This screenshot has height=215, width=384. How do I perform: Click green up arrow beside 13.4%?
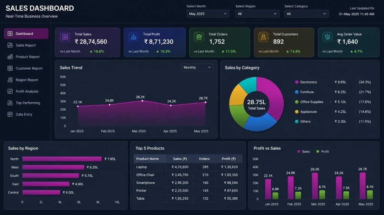coord(287,52)
